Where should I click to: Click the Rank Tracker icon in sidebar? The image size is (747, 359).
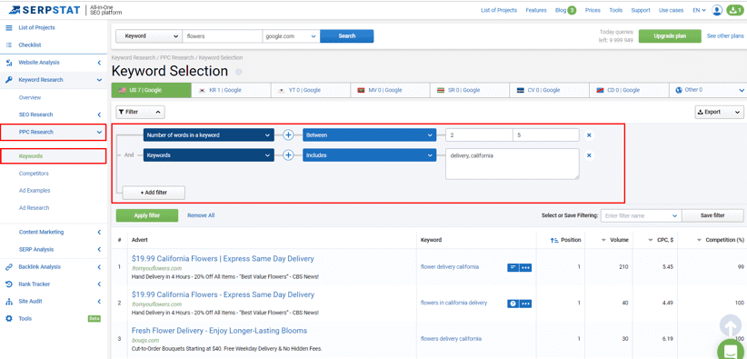coord(8,284)
